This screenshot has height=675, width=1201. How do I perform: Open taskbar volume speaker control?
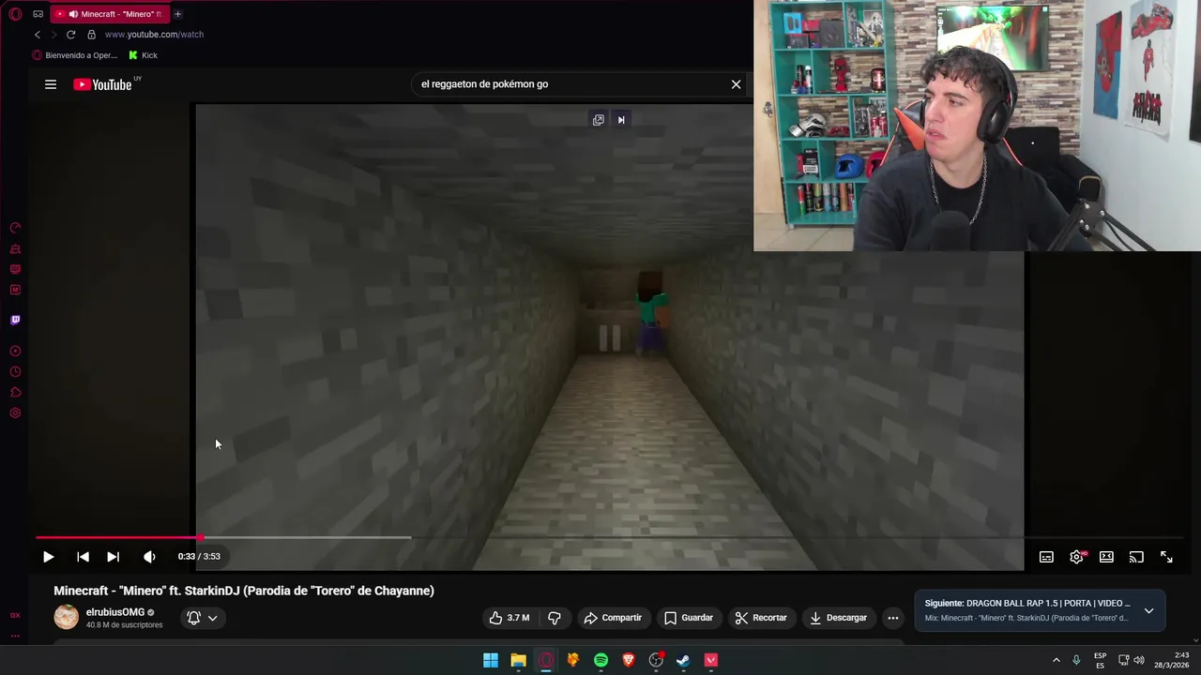[x=1139, y=660]
